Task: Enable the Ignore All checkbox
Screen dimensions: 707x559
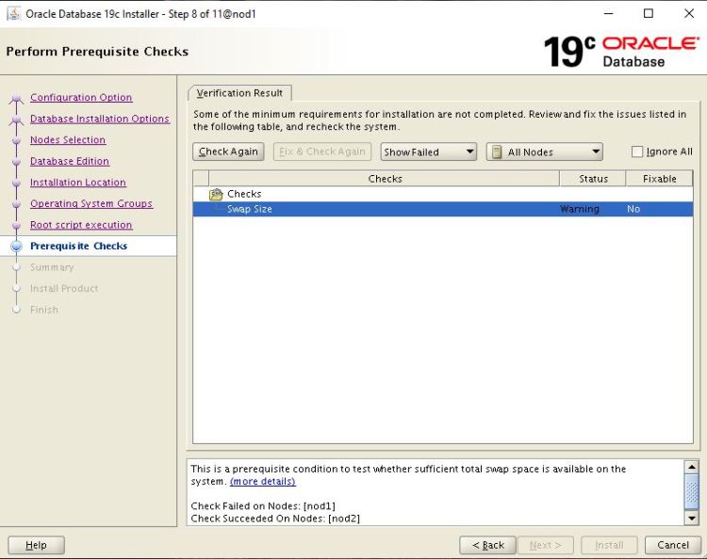Action: point(637,152)
